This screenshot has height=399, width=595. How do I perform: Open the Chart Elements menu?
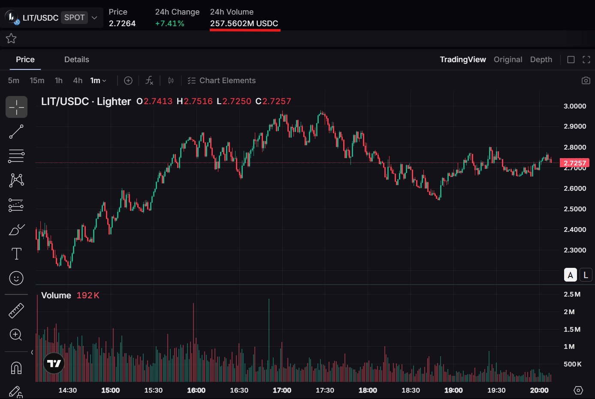tap(222, 81)
